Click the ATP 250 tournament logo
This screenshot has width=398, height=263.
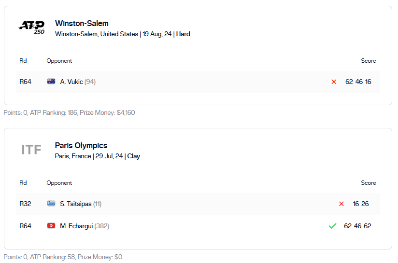(x=31, y=28)
